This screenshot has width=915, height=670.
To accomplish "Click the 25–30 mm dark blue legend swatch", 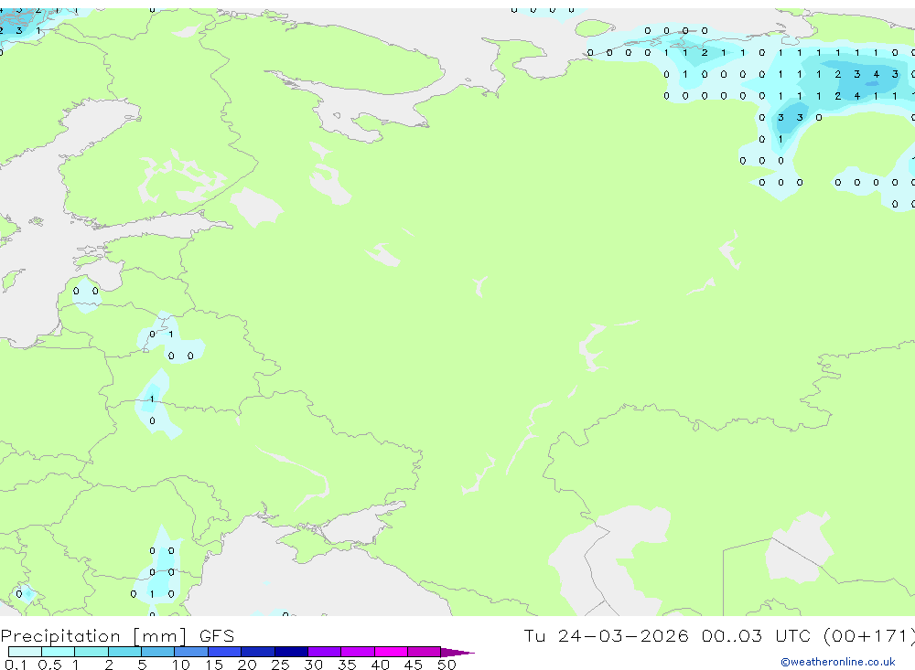I will tap(291, 652).
